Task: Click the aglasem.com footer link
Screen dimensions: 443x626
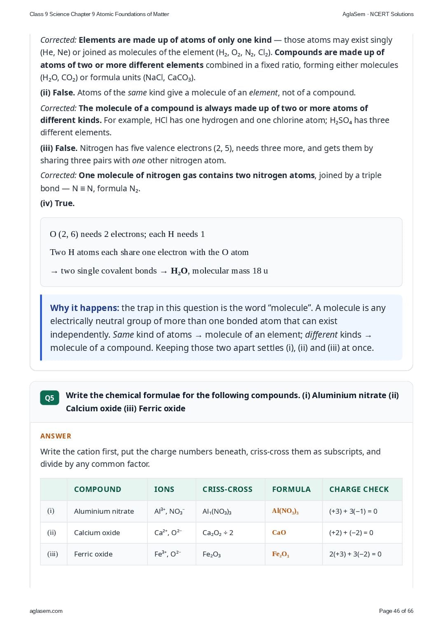Action: [x=46, y=611]
